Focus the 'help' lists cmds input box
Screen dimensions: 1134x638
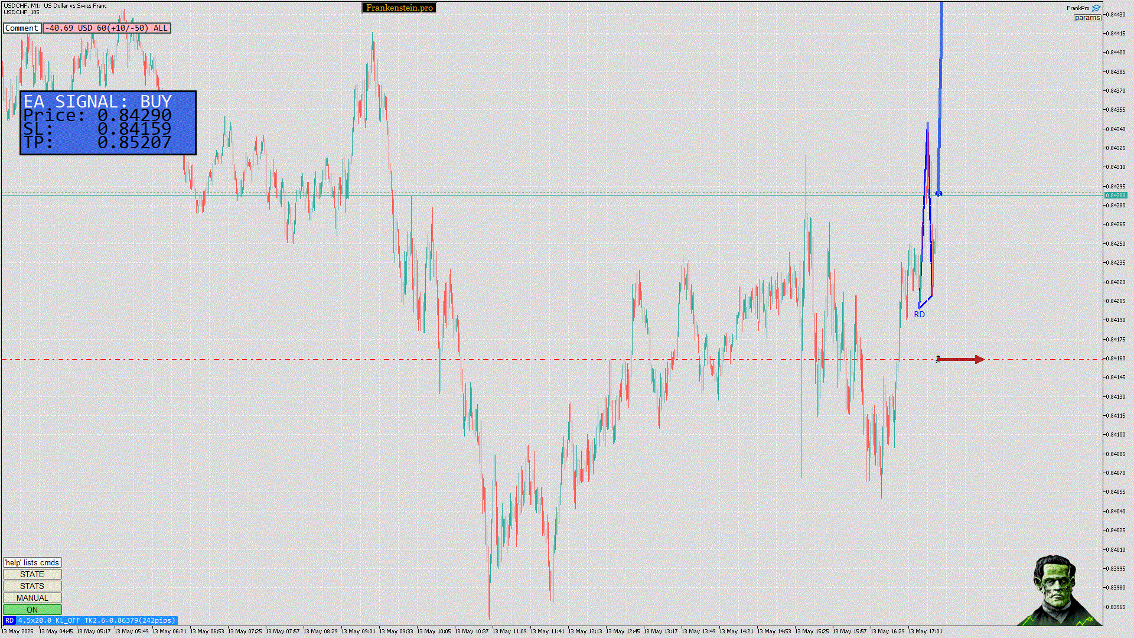tap(32, 562)
